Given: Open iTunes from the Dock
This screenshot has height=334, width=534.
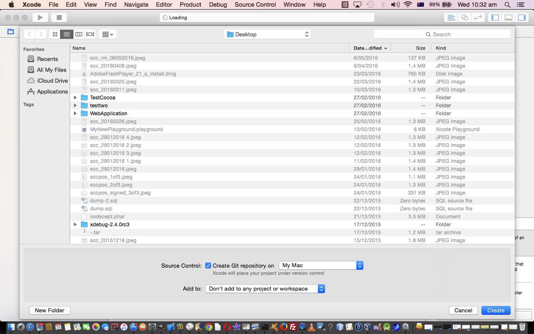Looking at the screenshot, I should click(124, 327).
